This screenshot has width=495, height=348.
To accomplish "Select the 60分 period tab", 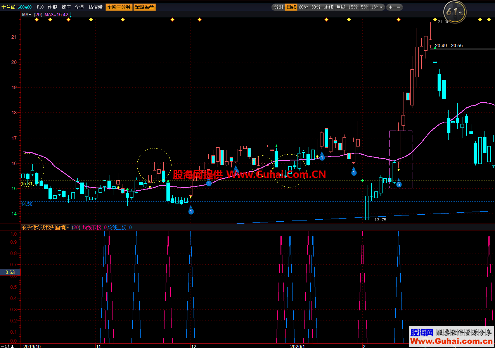I will coord(303,7).
